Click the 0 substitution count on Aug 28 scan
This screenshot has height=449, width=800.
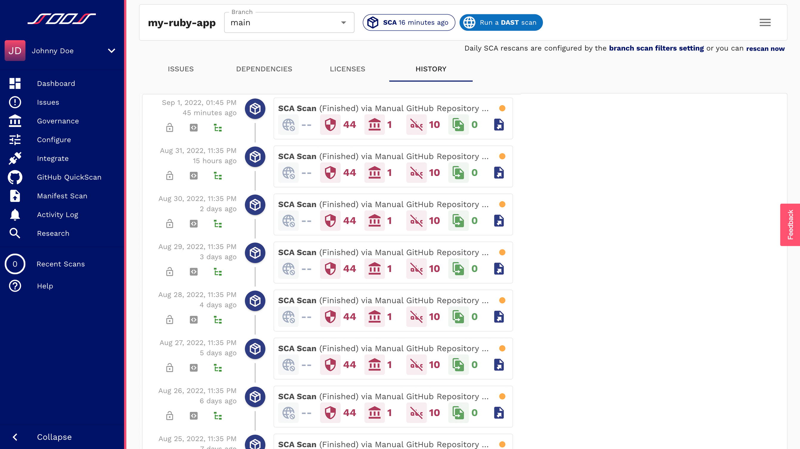tap(474, 317)
